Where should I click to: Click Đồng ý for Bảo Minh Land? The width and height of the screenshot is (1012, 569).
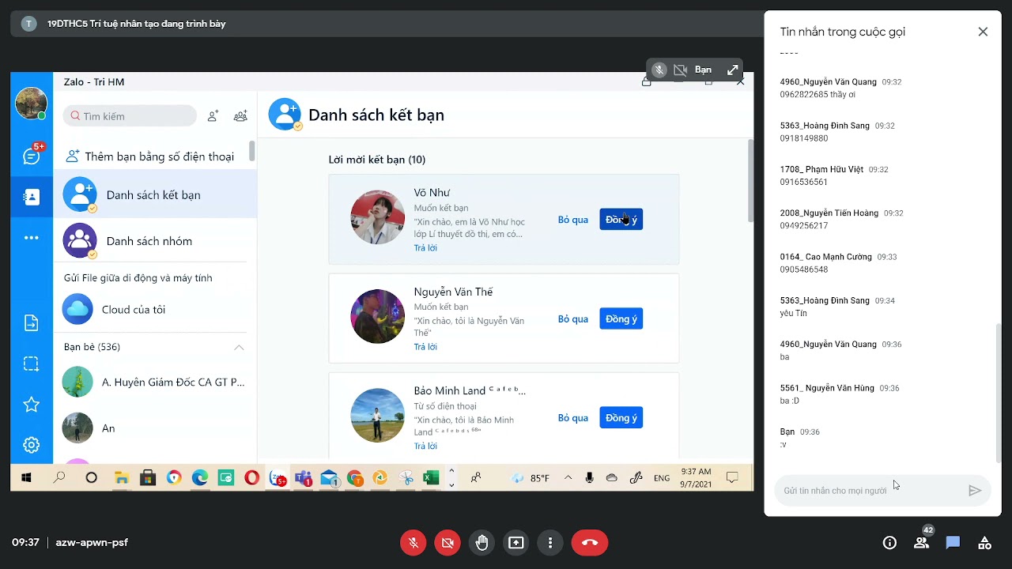[x=621, y=417]
